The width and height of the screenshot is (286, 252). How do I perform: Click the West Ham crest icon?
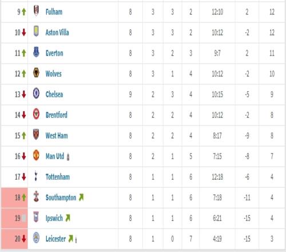coord(36,135)
